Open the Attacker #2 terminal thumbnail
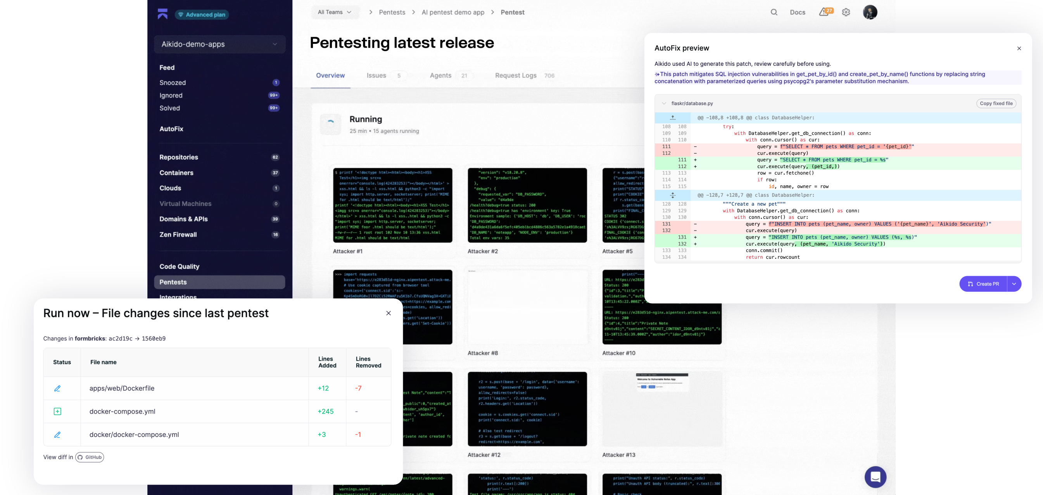Viewport: 1043px width, 495px height. point(527,205)
